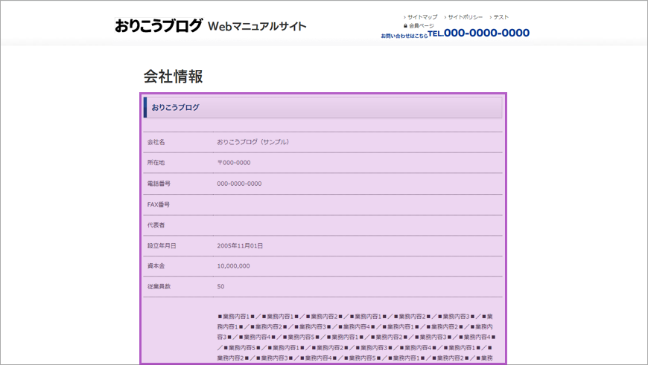Click the TEL.000-0000-0000 header phone number
Image resolution: width=648 pixels, height=365 pixels.
coord(479,33)
